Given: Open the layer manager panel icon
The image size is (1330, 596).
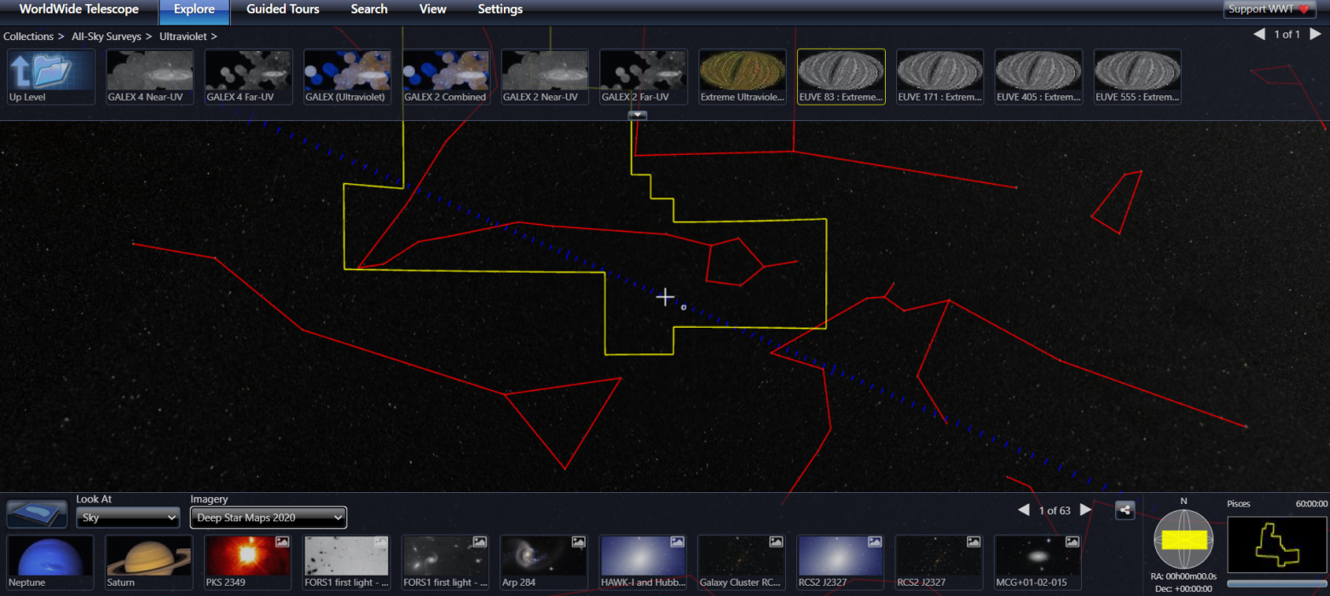Looking at the screenshot, I should 37,514.
